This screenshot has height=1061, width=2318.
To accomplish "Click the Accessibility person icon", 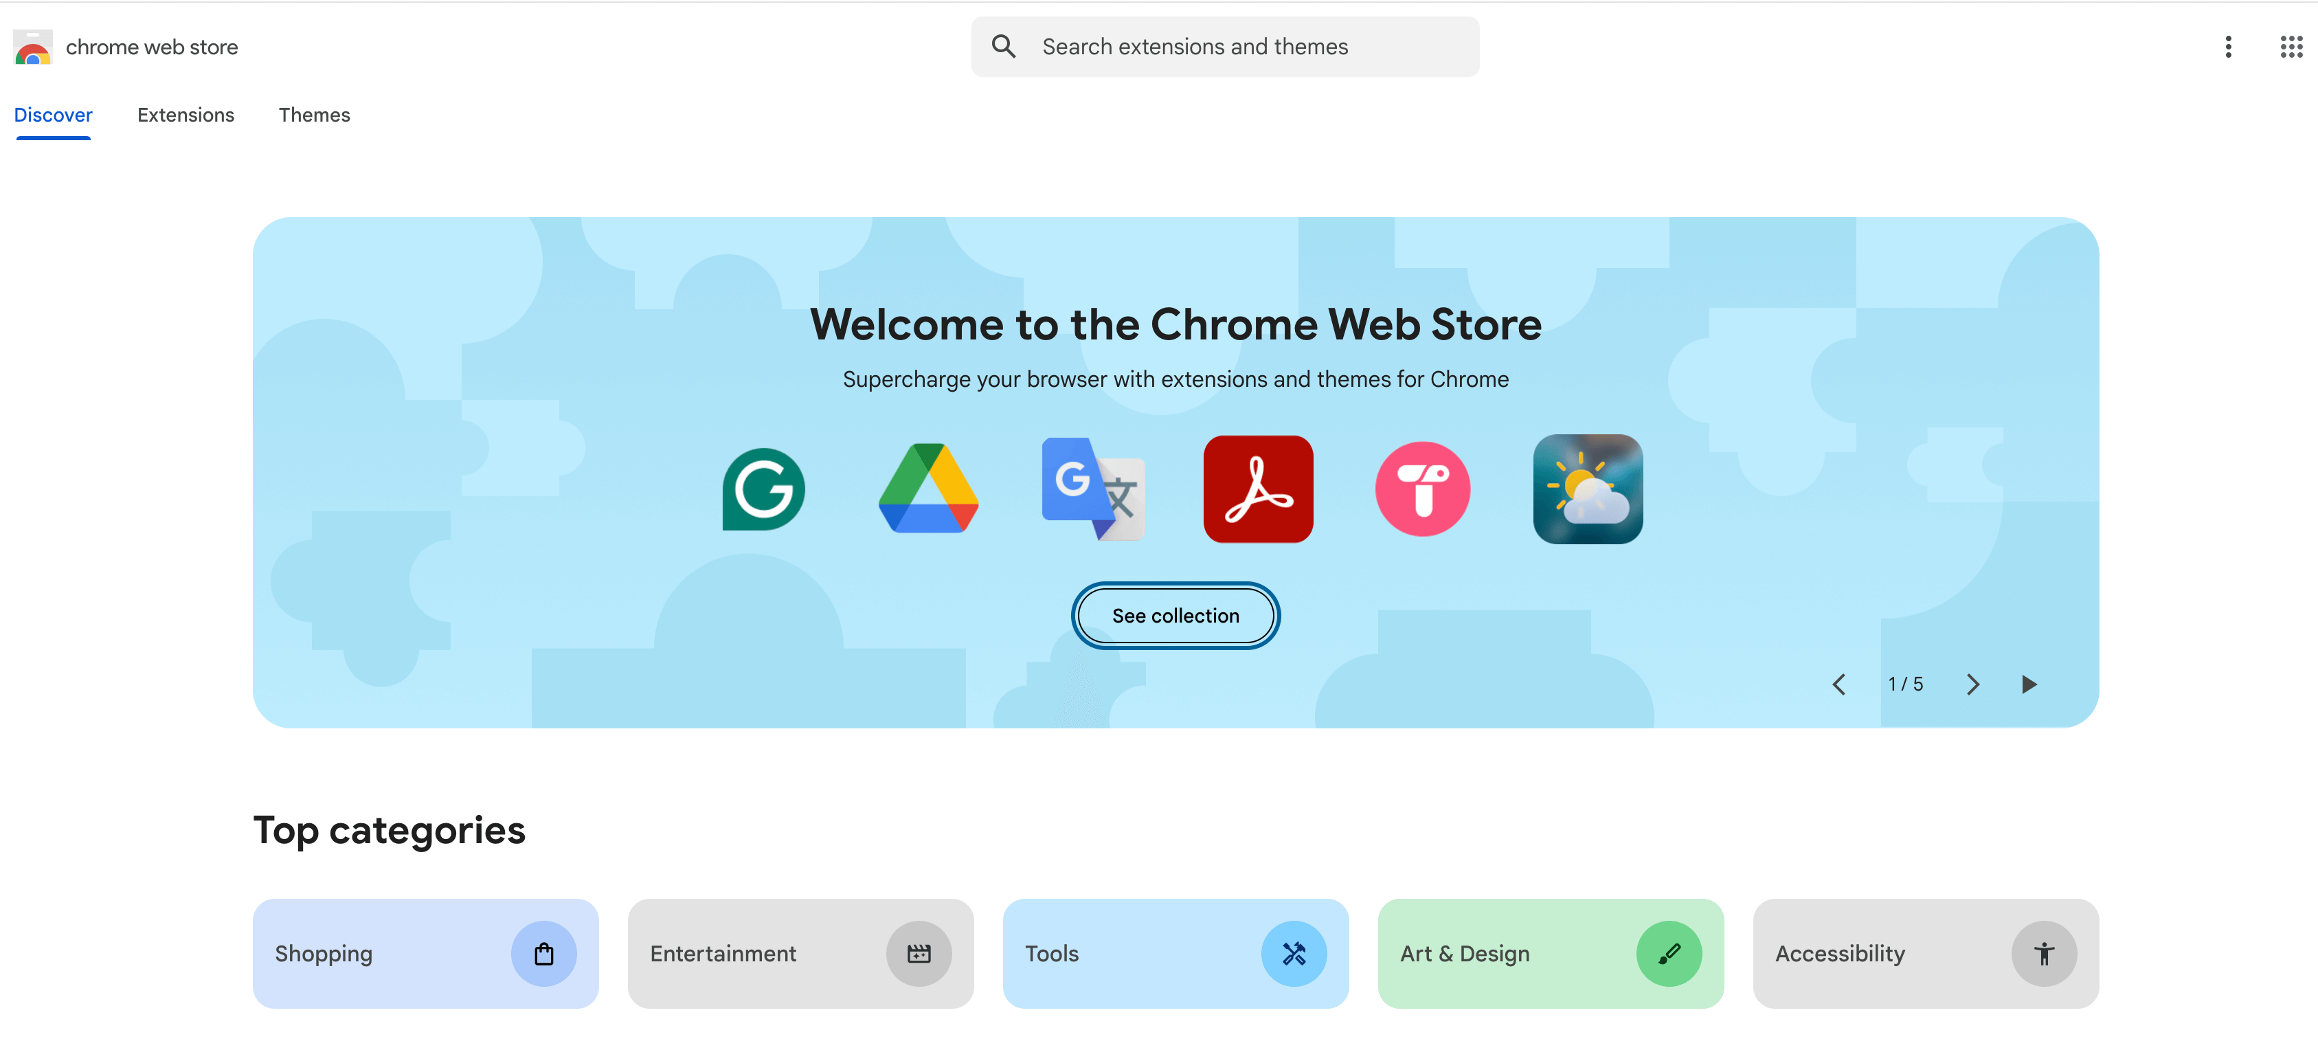I will pyautogui.click(x=2045, y=954).
